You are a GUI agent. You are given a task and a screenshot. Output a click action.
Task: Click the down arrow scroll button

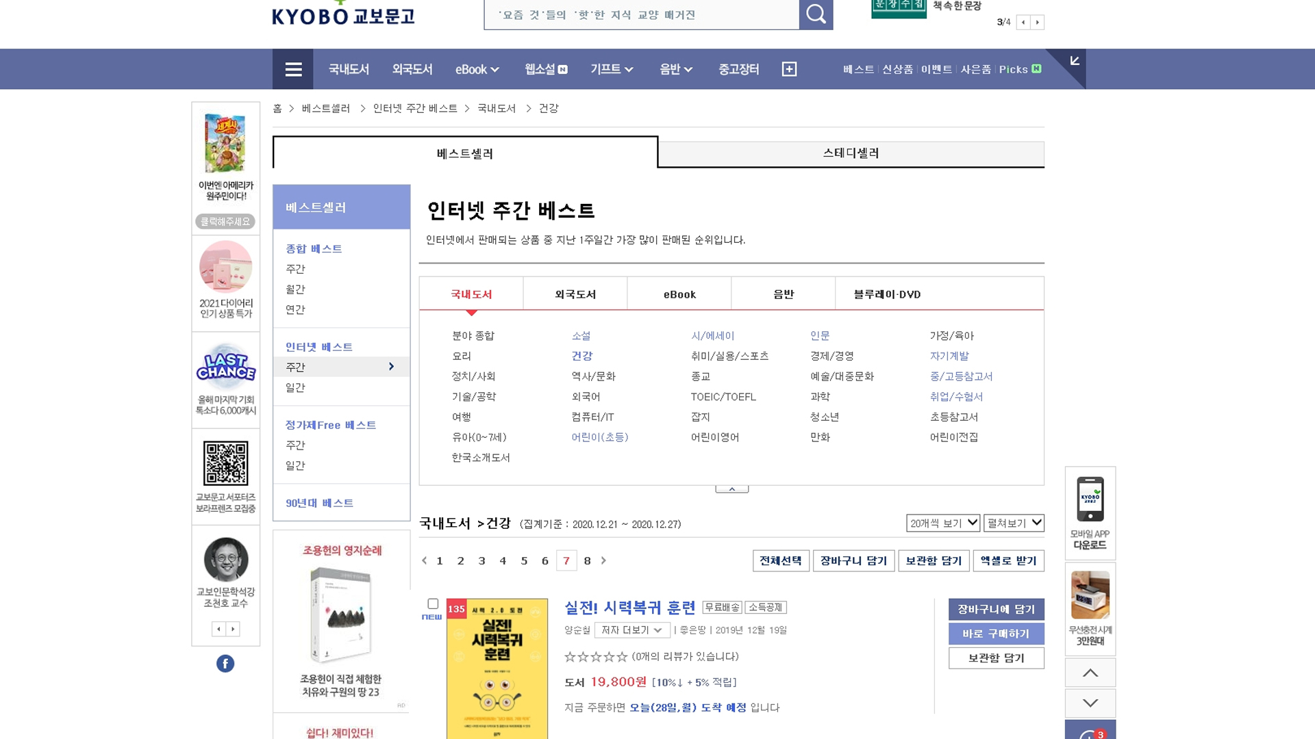pyautogui.click(x=1090, y=703)
